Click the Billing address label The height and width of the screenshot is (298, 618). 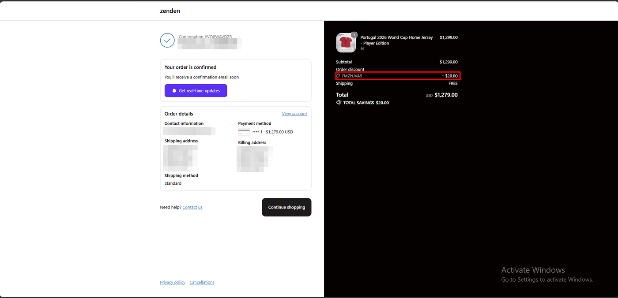tap(252, 143)
